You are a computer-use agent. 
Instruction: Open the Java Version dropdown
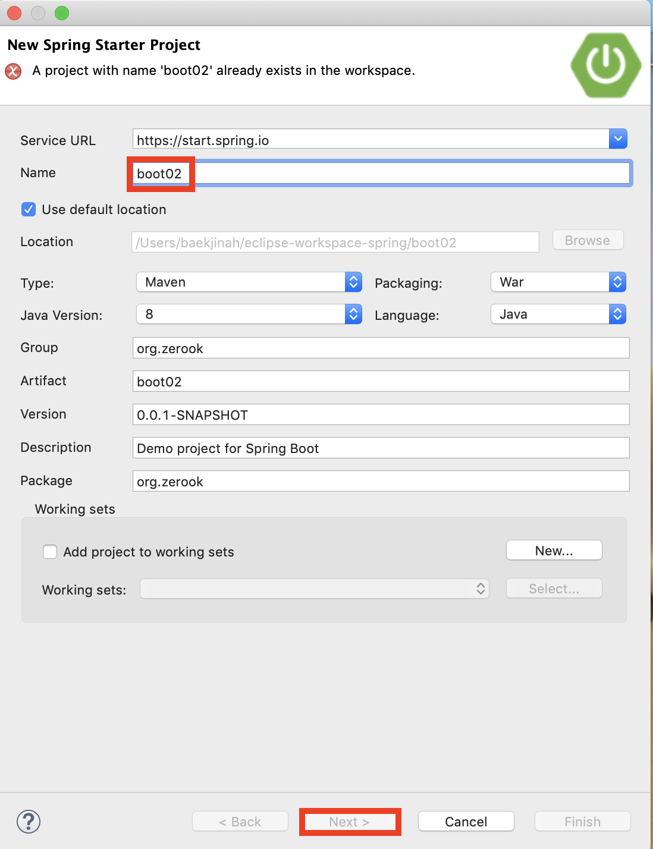pyautogui.click(x=249, y=314)
